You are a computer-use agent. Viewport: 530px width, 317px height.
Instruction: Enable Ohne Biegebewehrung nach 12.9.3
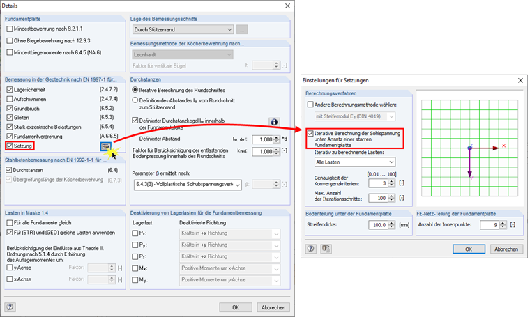(10, 41)
